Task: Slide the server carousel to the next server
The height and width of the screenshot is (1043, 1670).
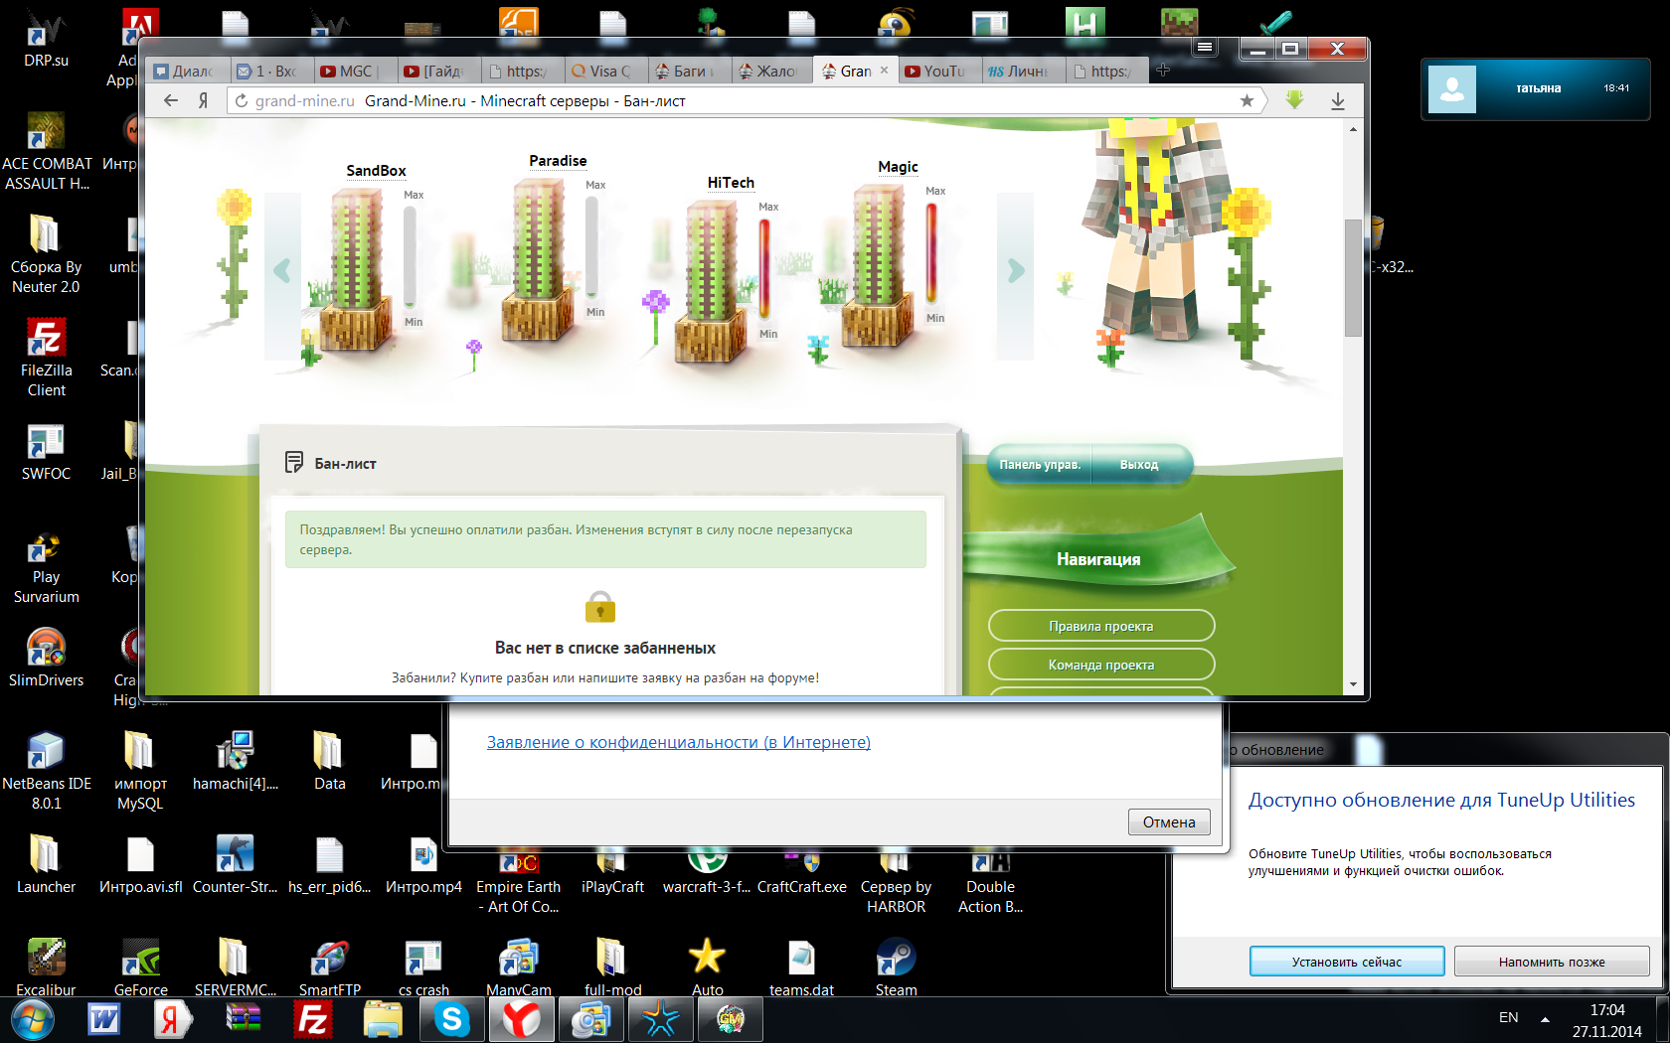Action: point(1015,270)
